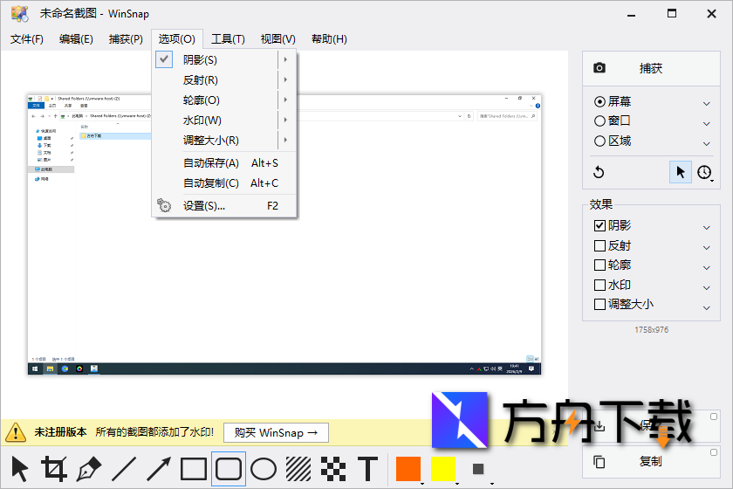Choose 调整大小(R) in the options menu
The height and width of the screenshot is (489, 733).
tap(224, 141)
